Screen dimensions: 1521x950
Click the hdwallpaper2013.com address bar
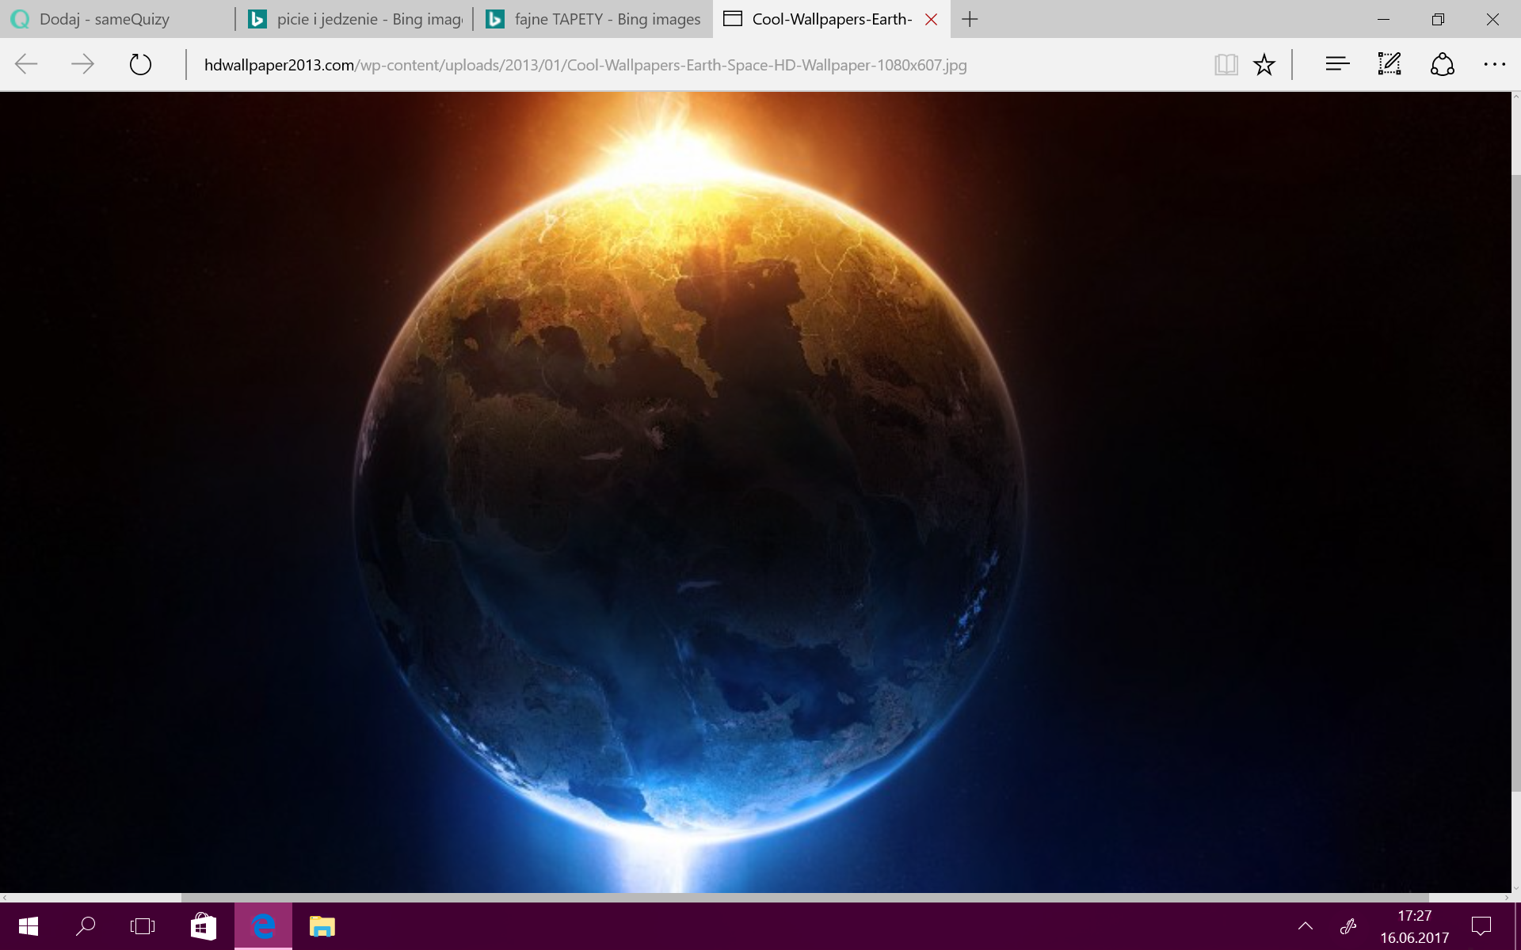pyautogui.click(x=585, y=65)
